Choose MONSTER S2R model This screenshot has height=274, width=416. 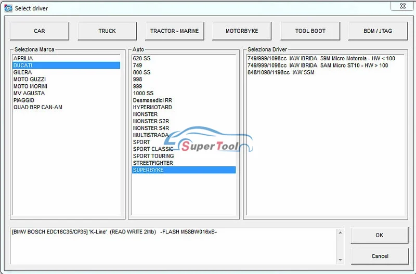[x=184, y=121]
